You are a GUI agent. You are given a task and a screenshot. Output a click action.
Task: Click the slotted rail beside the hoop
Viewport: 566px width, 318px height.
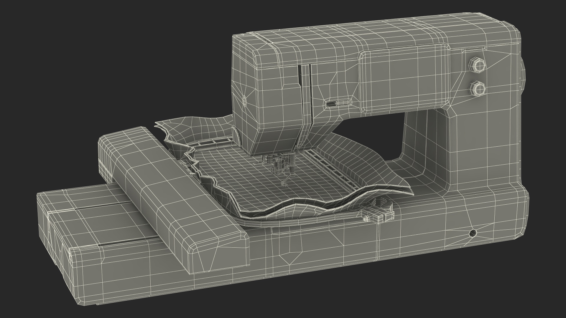(x=330, y=169)
